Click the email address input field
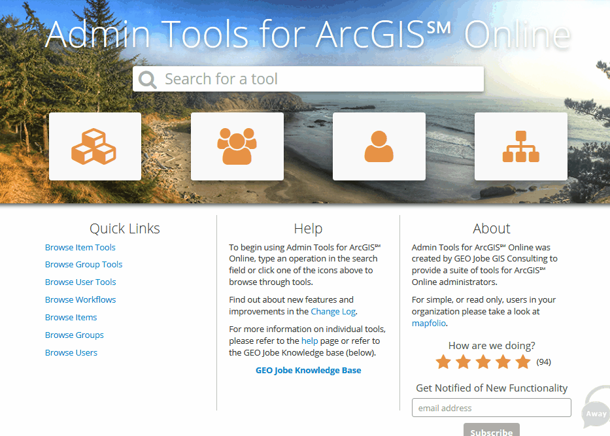 491,408
